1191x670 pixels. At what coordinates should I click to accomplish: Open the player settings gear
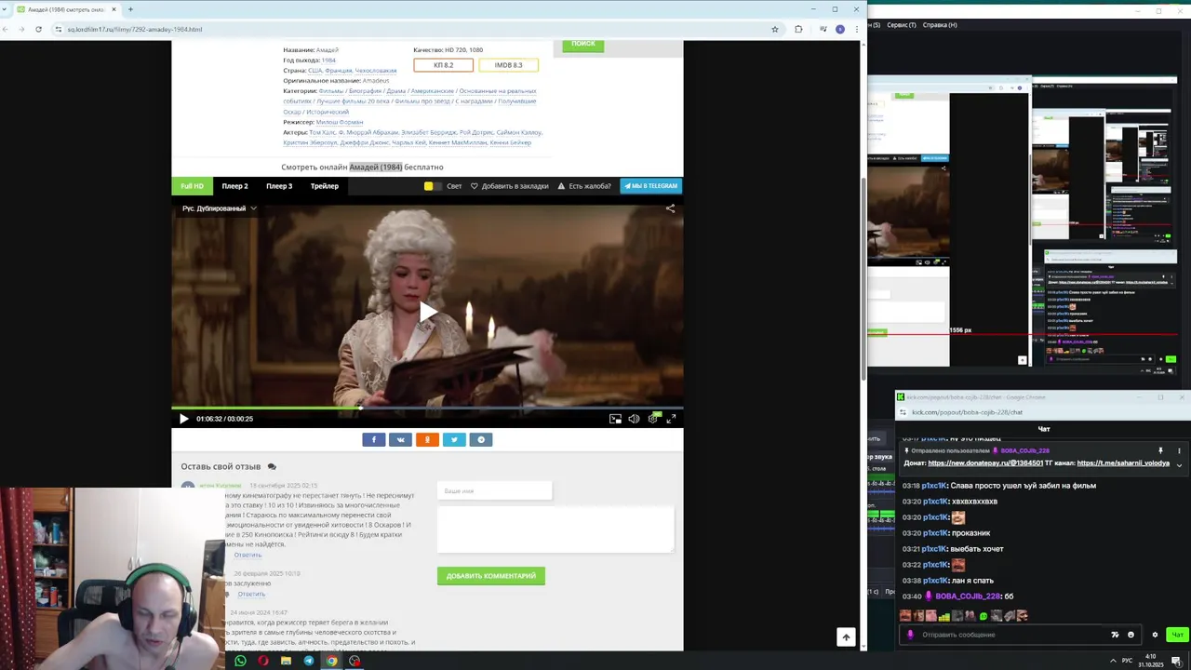click(653, 419)
